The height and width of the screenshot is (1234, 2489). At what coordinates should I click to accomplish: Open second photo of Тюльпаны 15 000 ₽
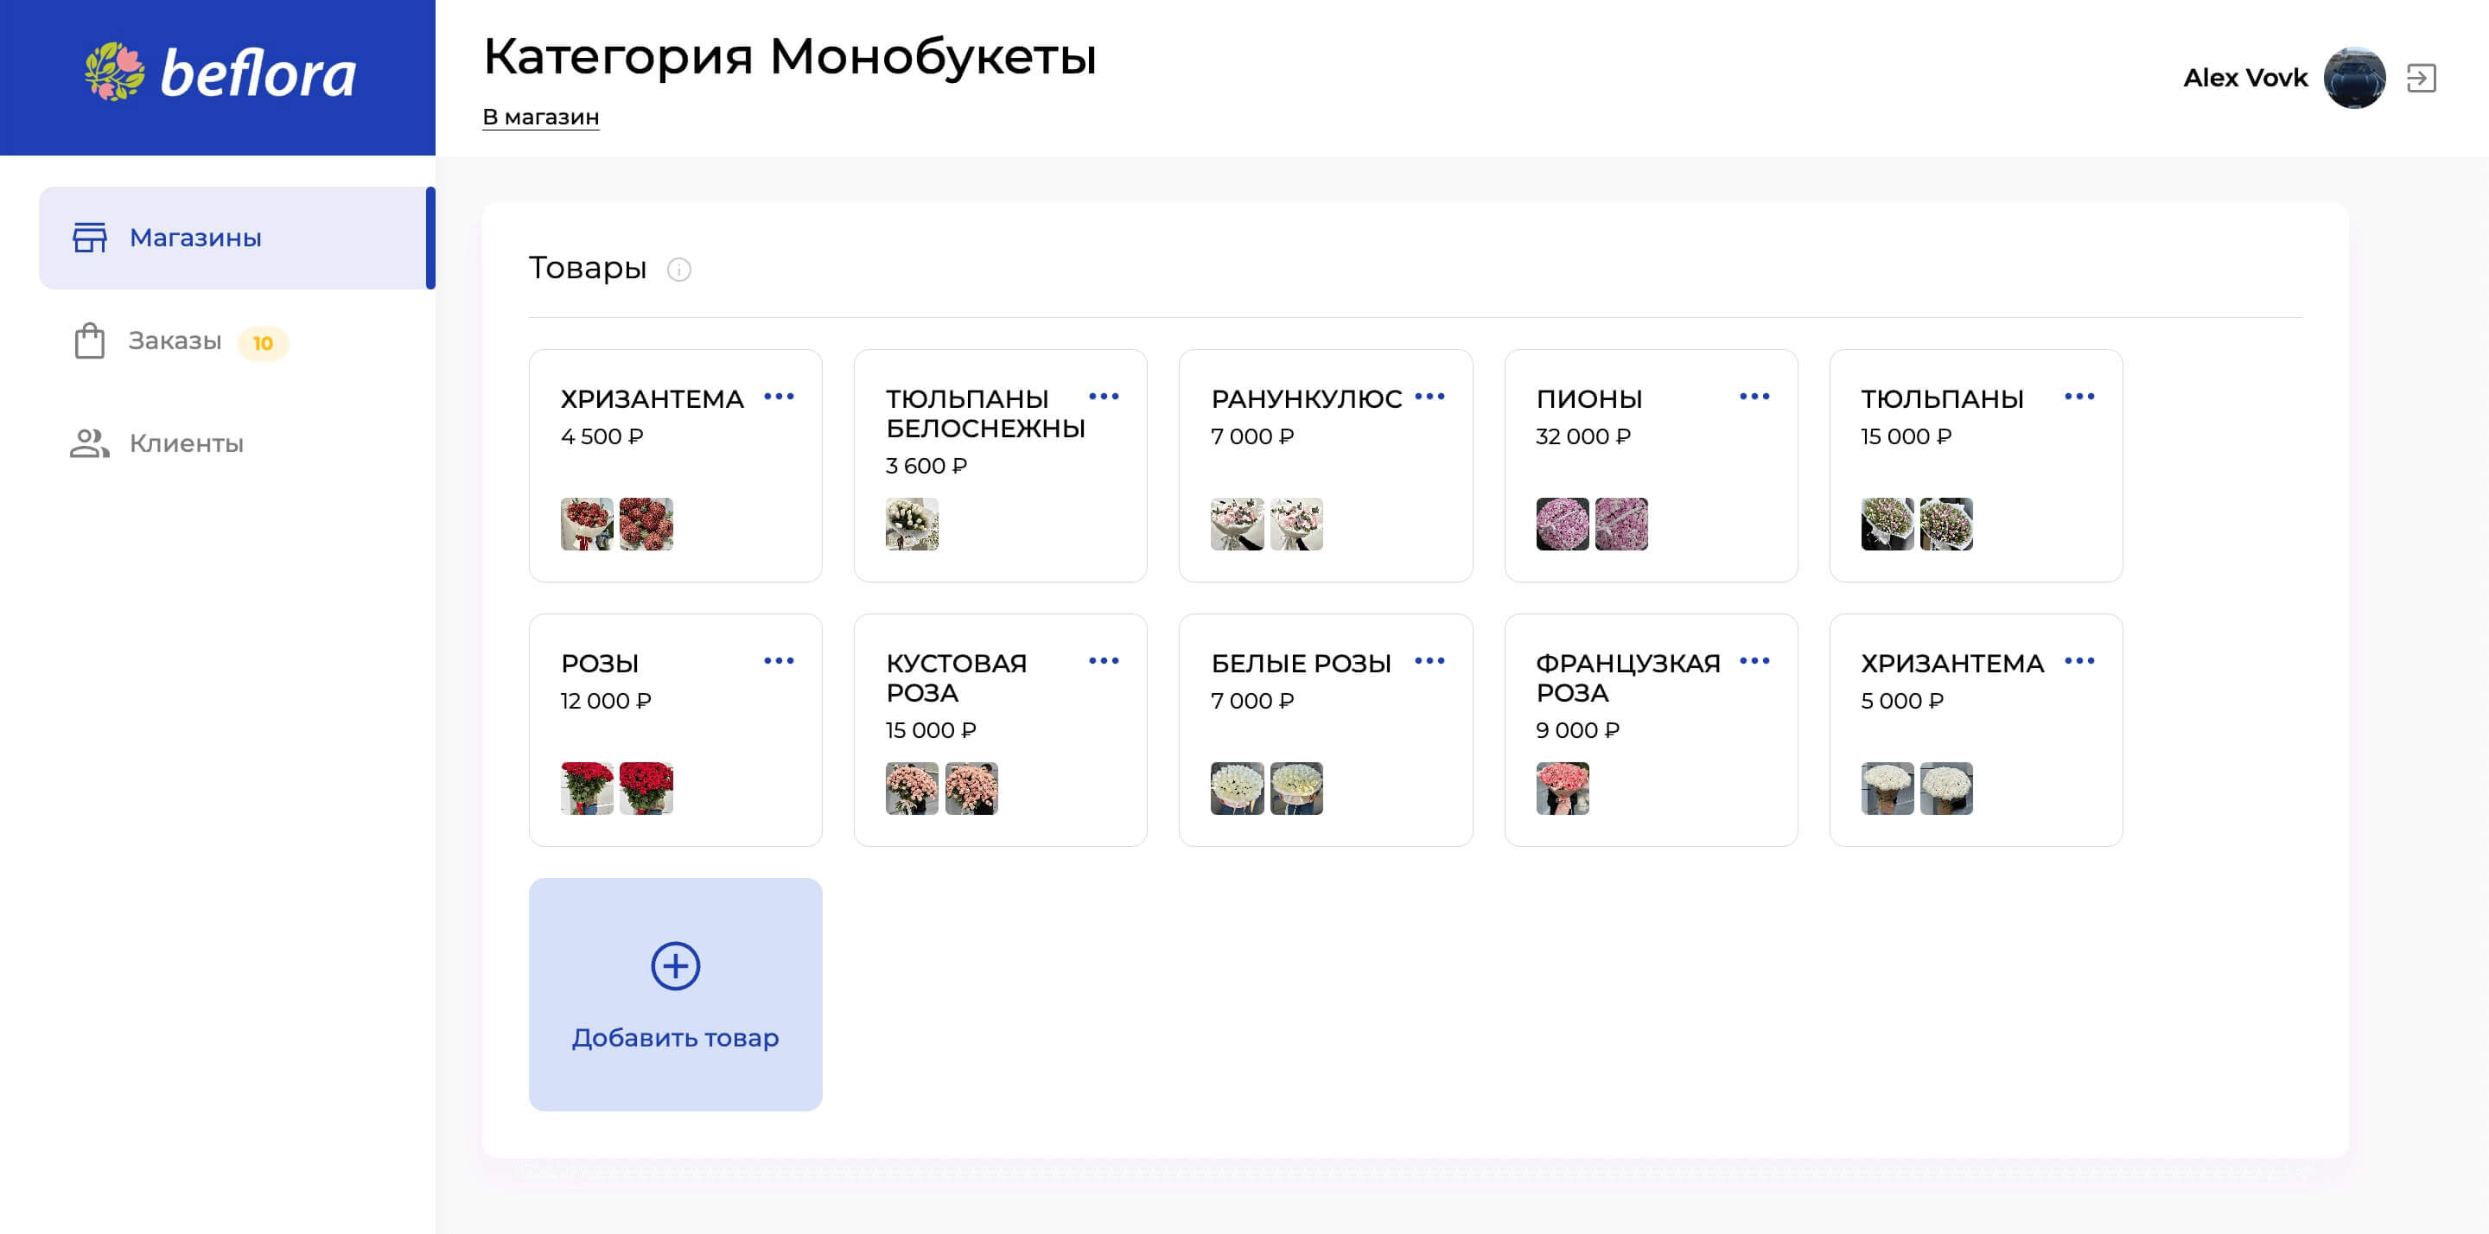click(x=1946, y=524)
